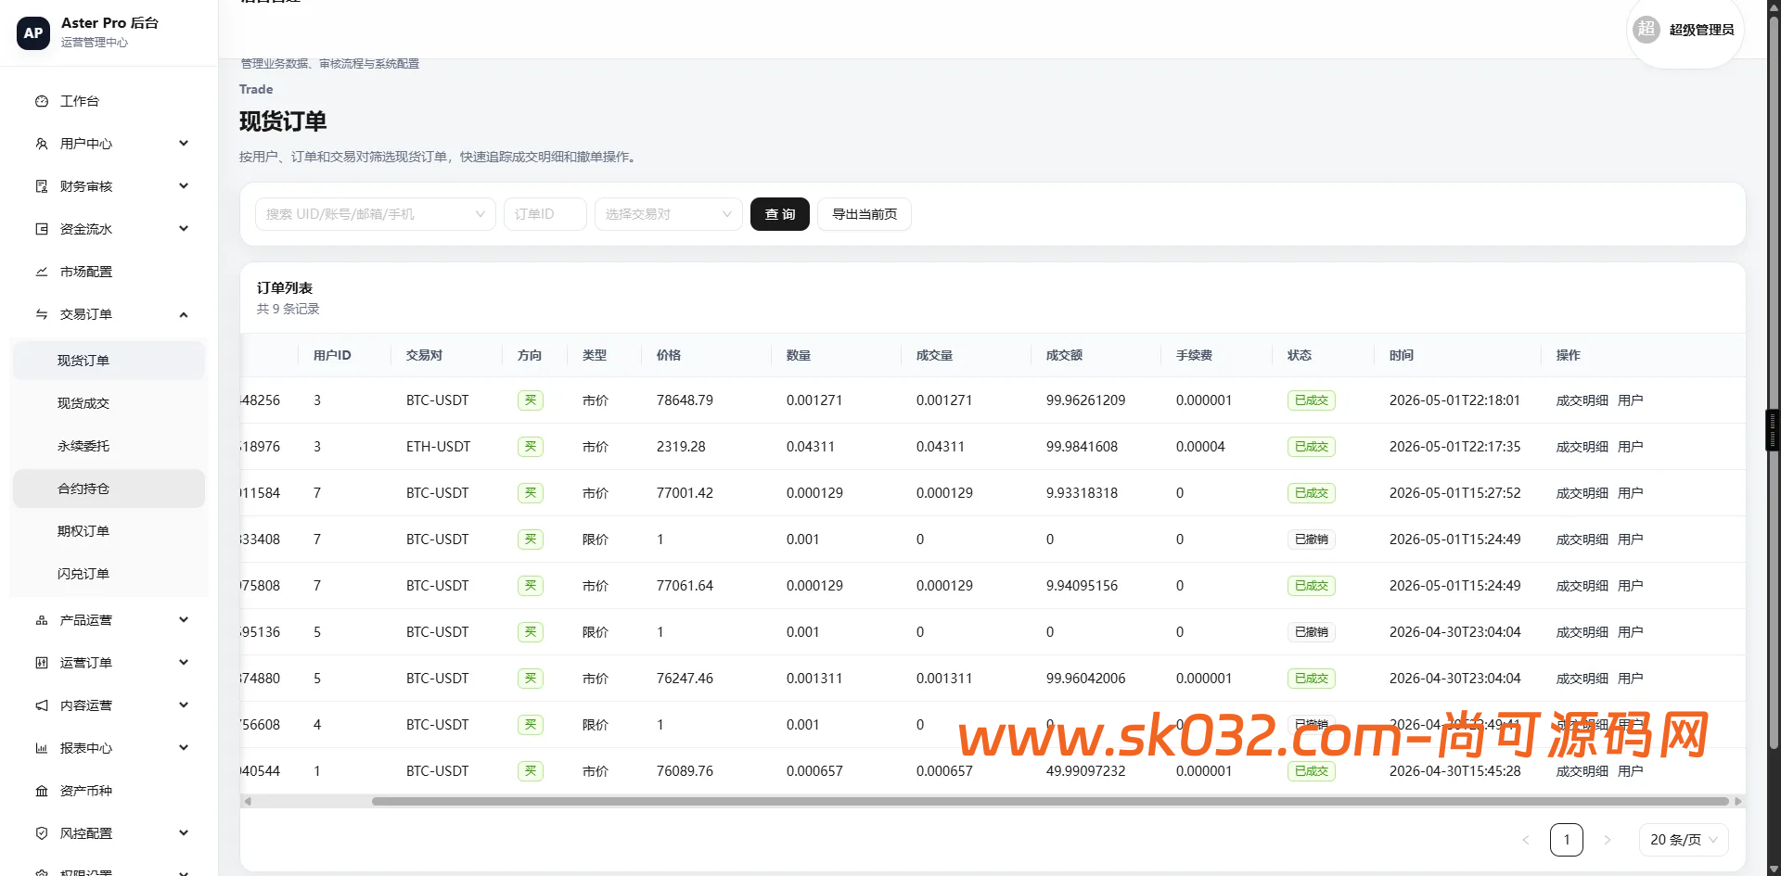
Task: Click the 资产币种 menu label
Action: (x=86, y=791)
